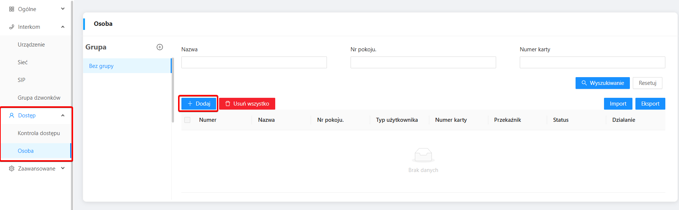Open the Urządzenie menu item
This screenshot has height=210, width=679.
31,45
